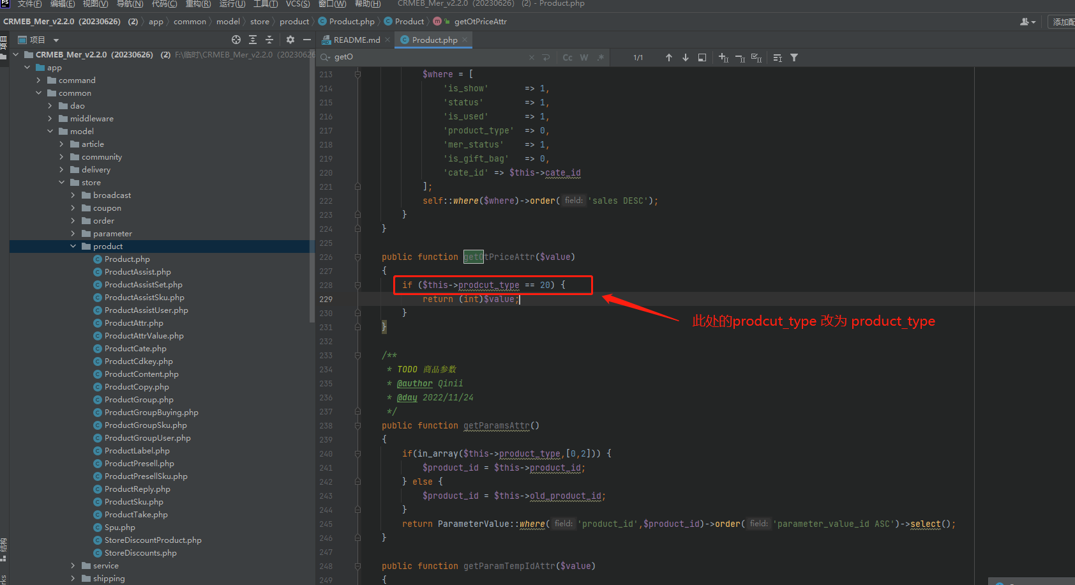Open the 帮助(H) menu
Image resolution: width=1075 pixels, height=585 pixels.
point(368,4)
